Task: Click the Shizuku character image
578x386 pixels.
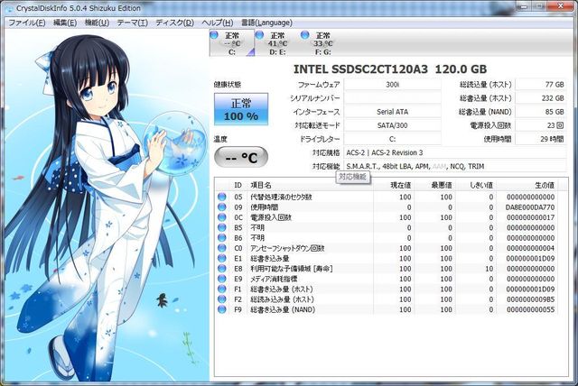Action: click(105, 206)
